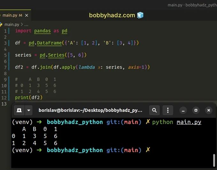This screenshot has height=170, width=217.
Task: Click Series in the pd.Series call
Action: coord(56,55)
